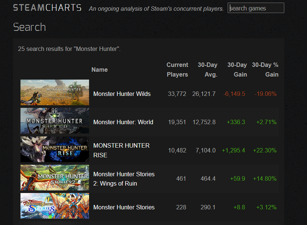This screenshot has width=307, height=225.
Task: Select the 26,121.7 average value
Action: click(x=204, y=94)
